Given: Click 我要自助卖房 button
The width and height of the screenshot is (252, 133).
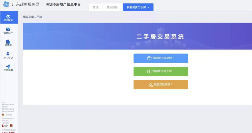Looking at the screenshot, I should [161, 85].
